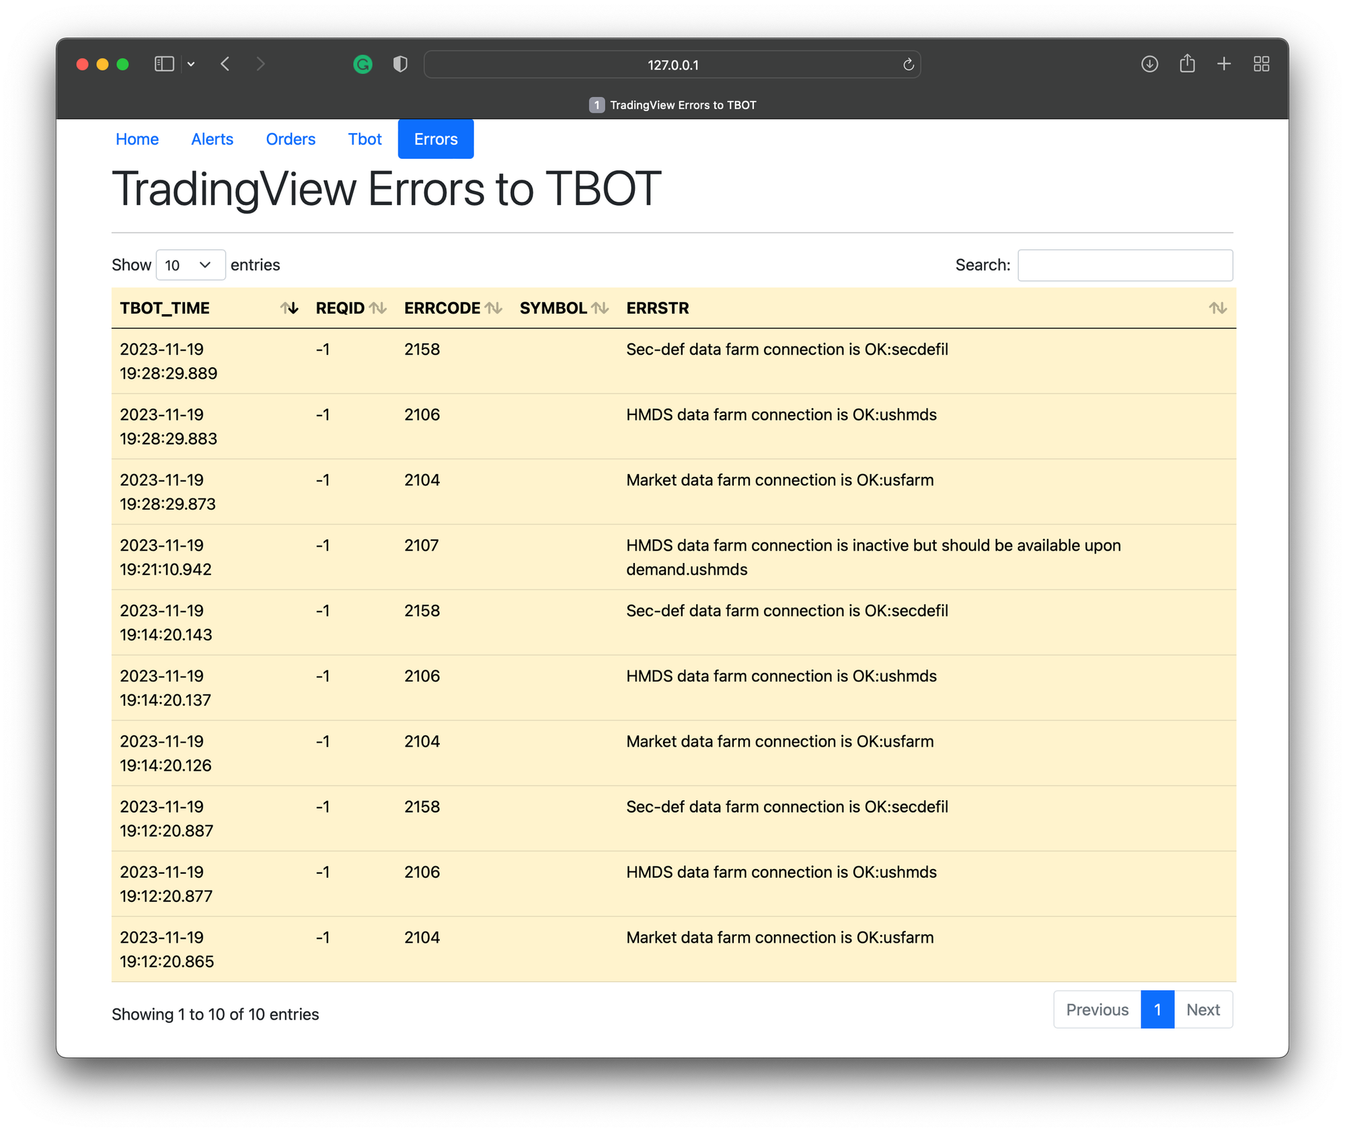Switch to the Alerts tab

point(212,139)
